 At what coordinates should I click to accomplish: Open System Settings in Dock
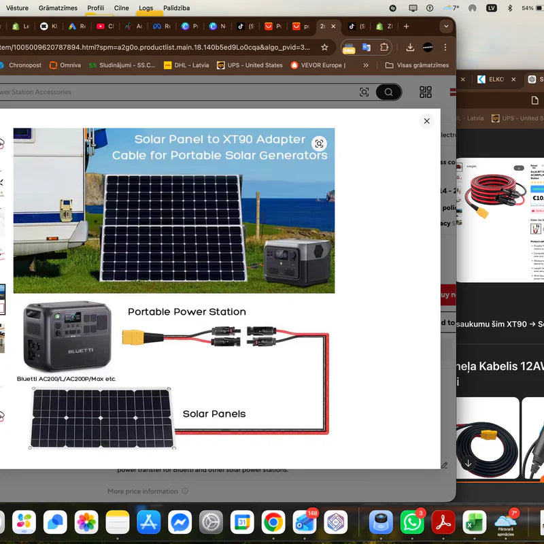tap(211, 522)
